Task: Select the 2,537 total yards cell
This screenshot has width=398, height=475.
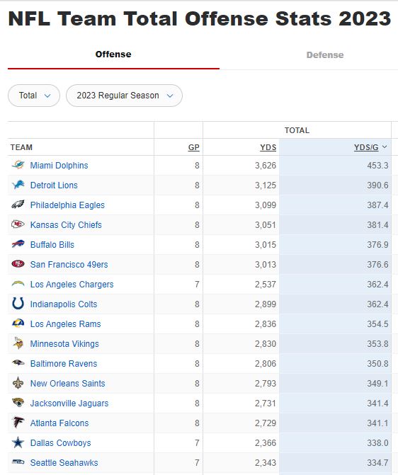Action: 266,284
